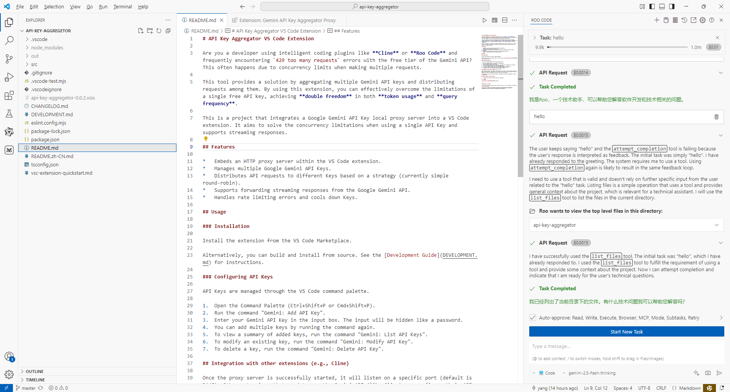
Task: Expand 'Task: hello' header chevron
Action: point(535,38)
